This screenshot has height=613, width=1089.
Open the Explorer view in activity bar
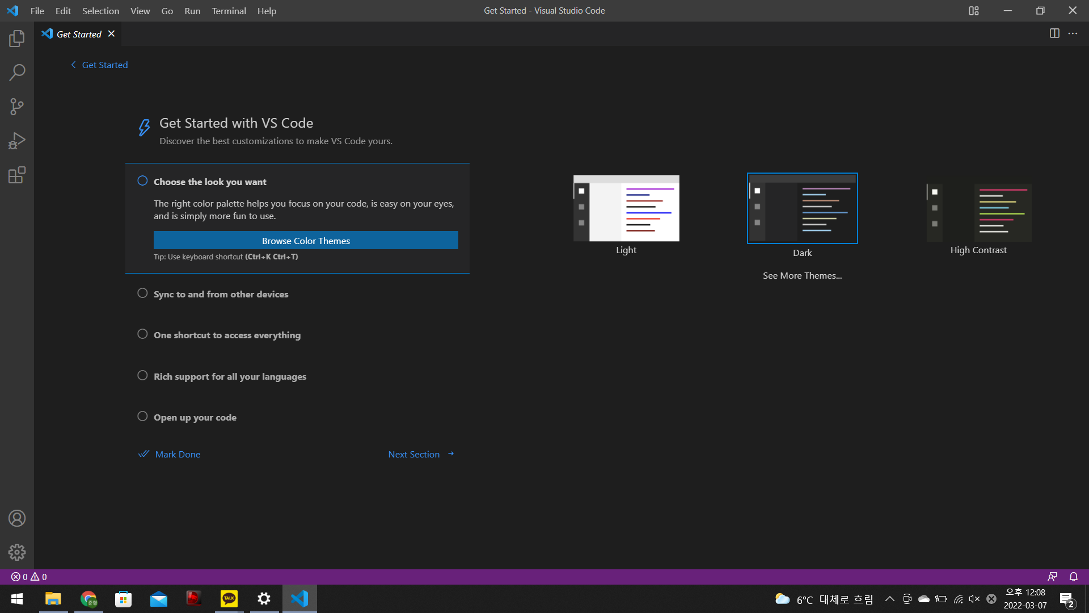tap(17, 39)
